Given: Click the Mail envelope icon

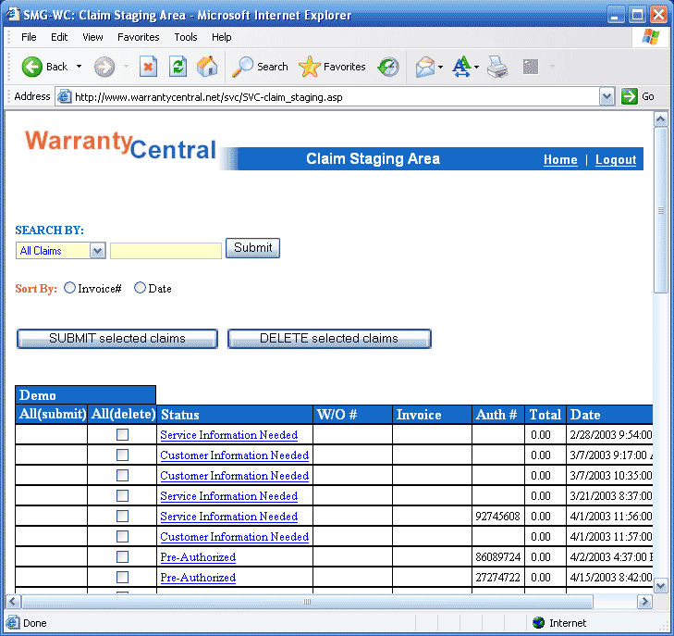Looking at the screenshot, I should [425, 68].
